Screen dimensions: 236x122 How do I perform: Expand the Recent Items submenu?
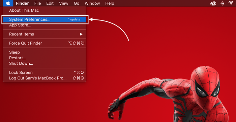[x=45, y=34]
